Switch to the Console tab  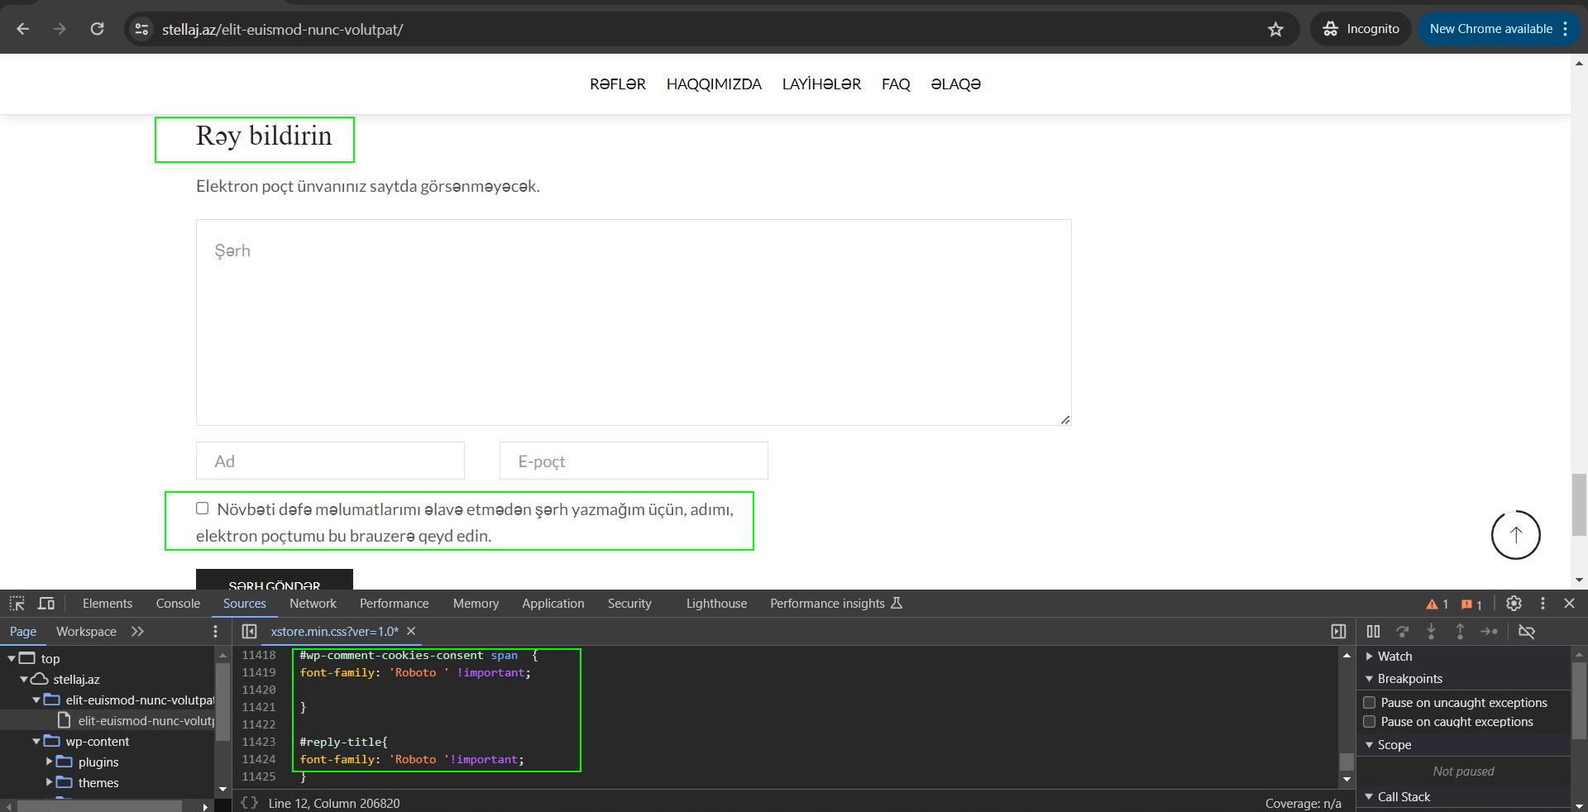tap(178, 604)
